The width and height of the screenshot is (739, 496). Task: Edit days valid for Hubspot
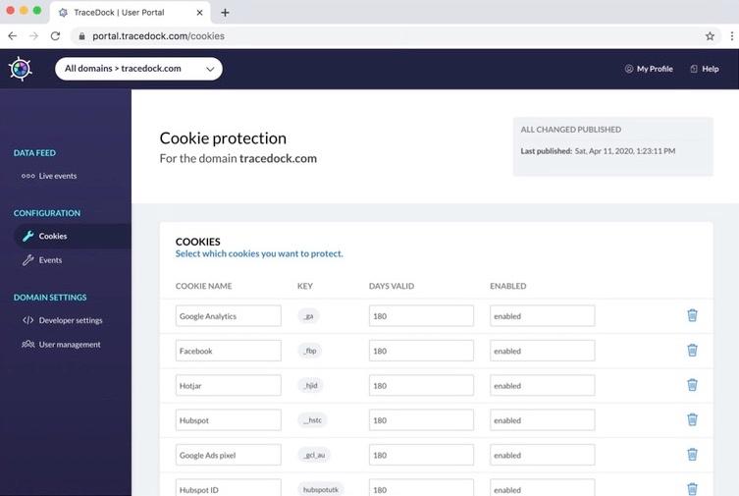421,420
